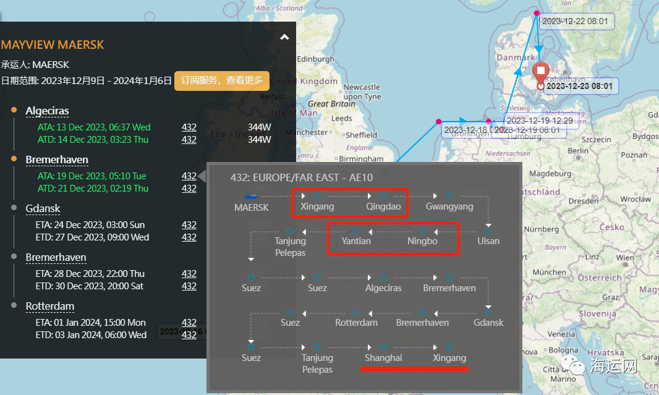Screen dimensions: 659x395
Task: Click service 432 link on Rotterdam ETD row
Action: [x=189, y=335]
